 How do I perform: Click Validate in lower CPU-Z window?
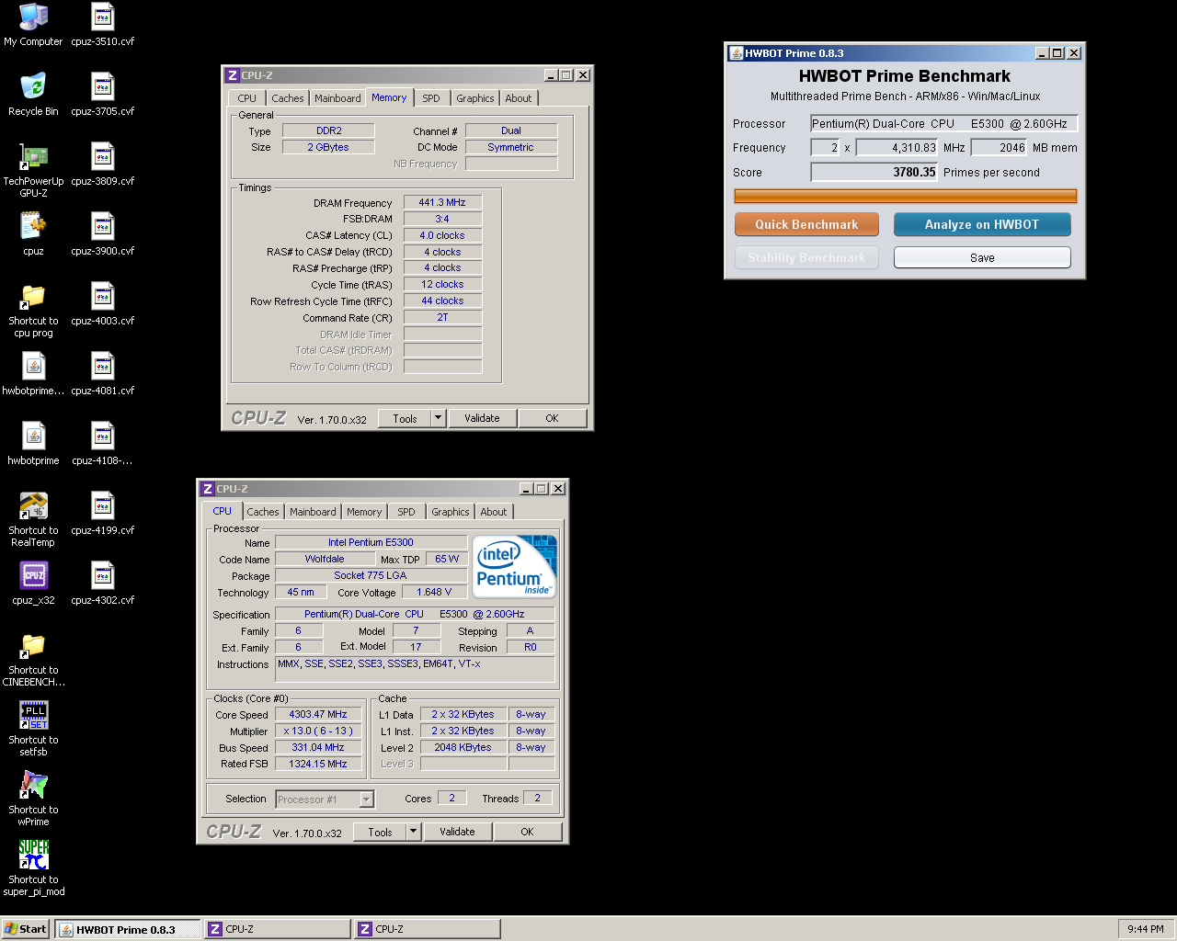click(457, 832)
